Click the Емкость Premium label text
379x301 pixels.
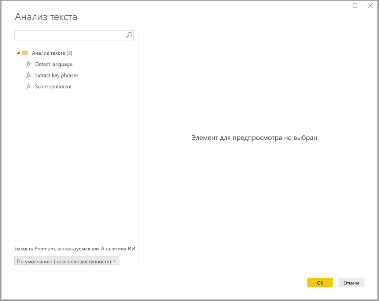click(75, 249)
